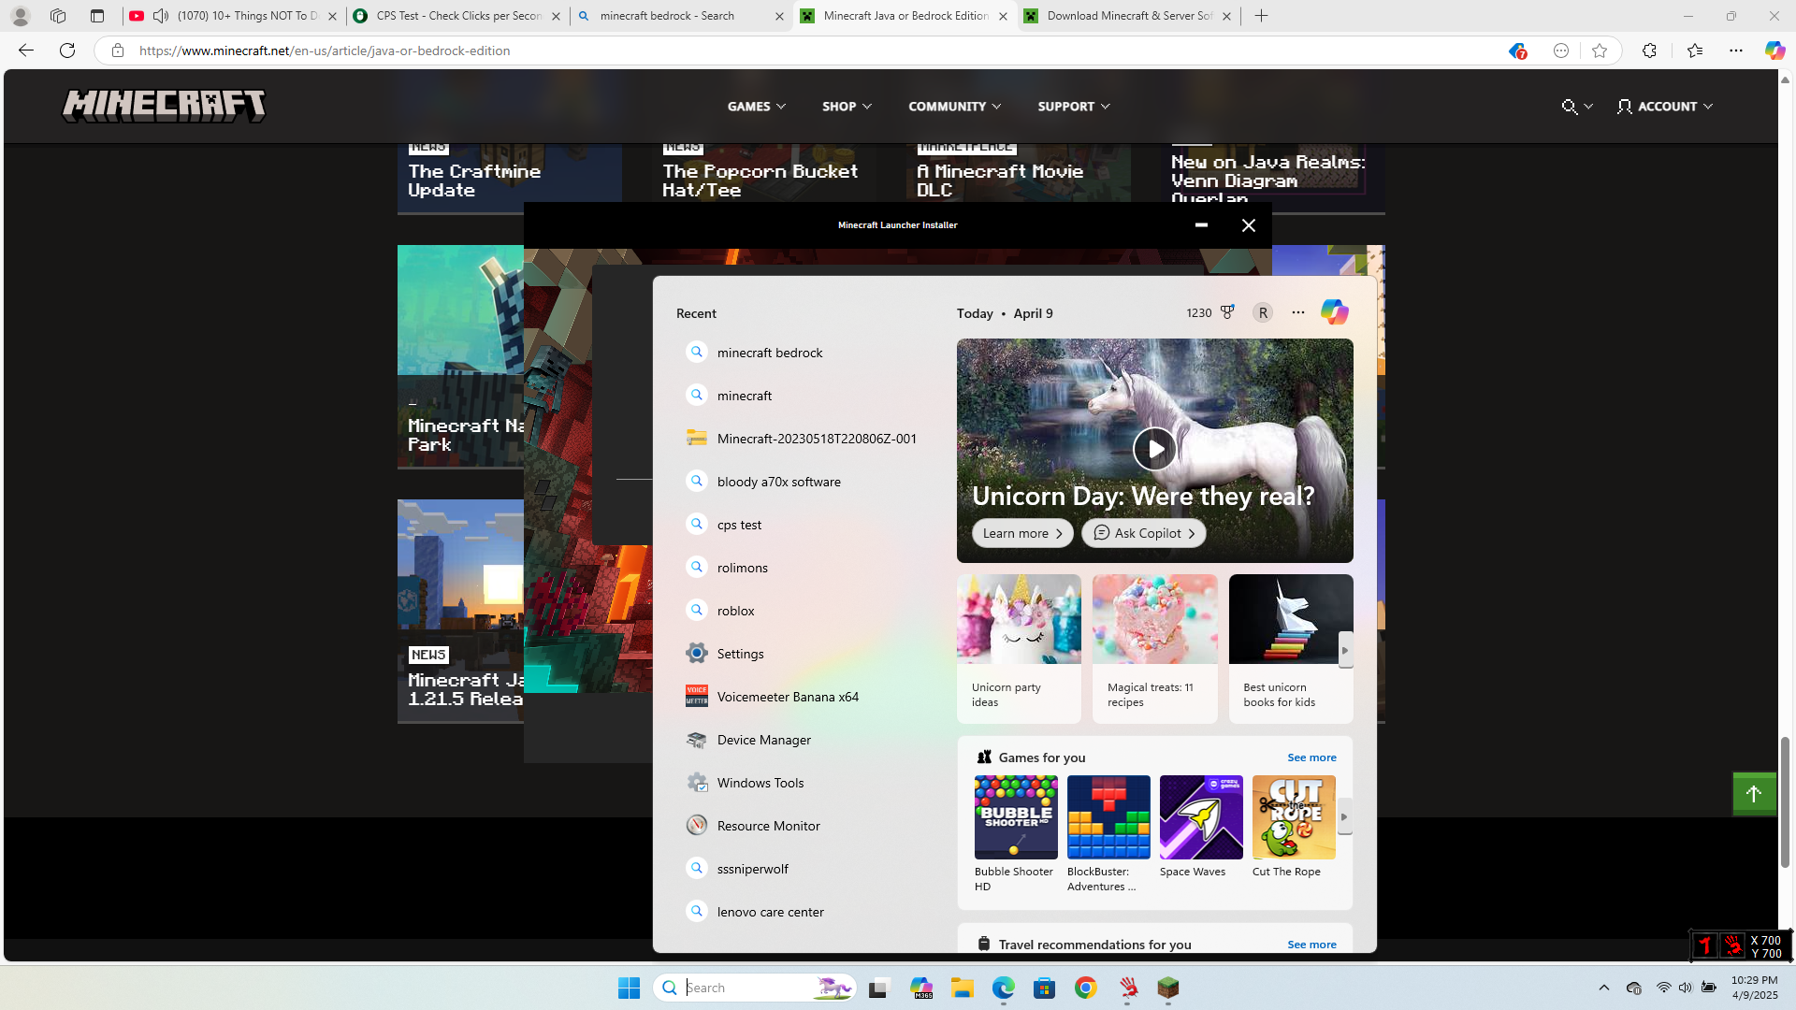This screenshot has width=1796, height=1010.
Task: Open Microsoft Store from the taskbar
Action: tap(1045, 988)
